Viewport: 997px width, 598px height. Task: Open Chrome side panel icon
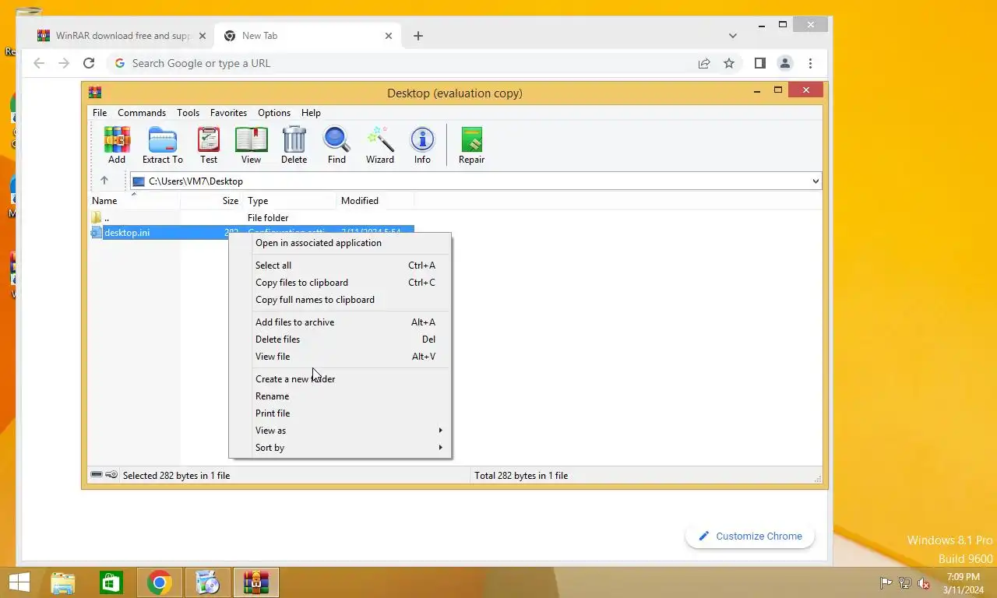pos(760,63)
